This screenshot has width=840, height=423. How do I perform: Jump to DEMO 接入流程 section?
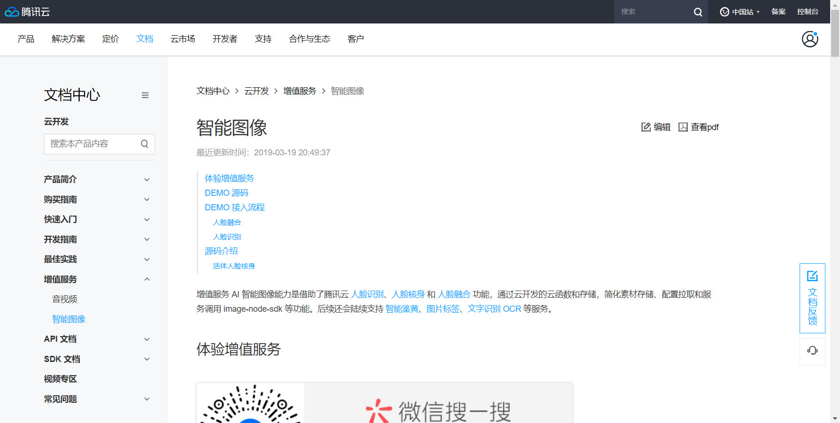(235, 208)
